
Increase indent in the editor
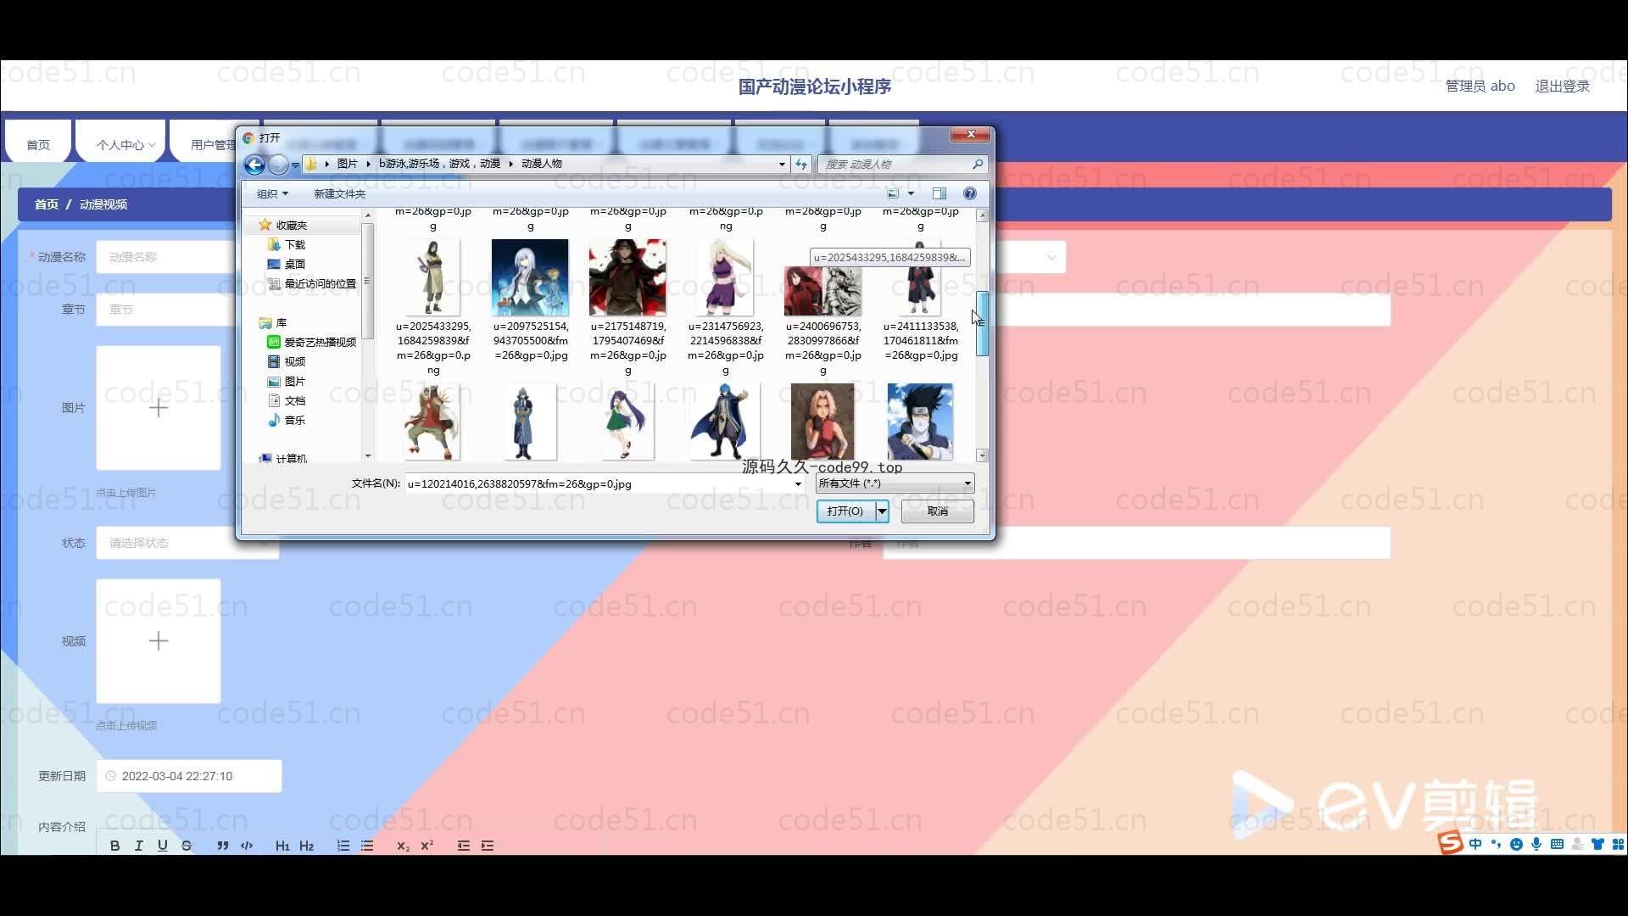coord(488,846)
